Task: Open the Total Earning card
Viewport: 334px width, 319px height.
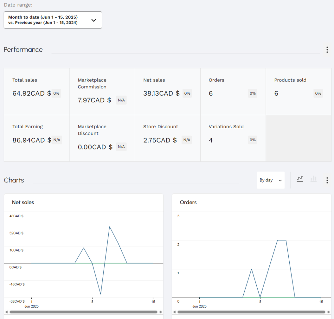Action: pos(37,138)
